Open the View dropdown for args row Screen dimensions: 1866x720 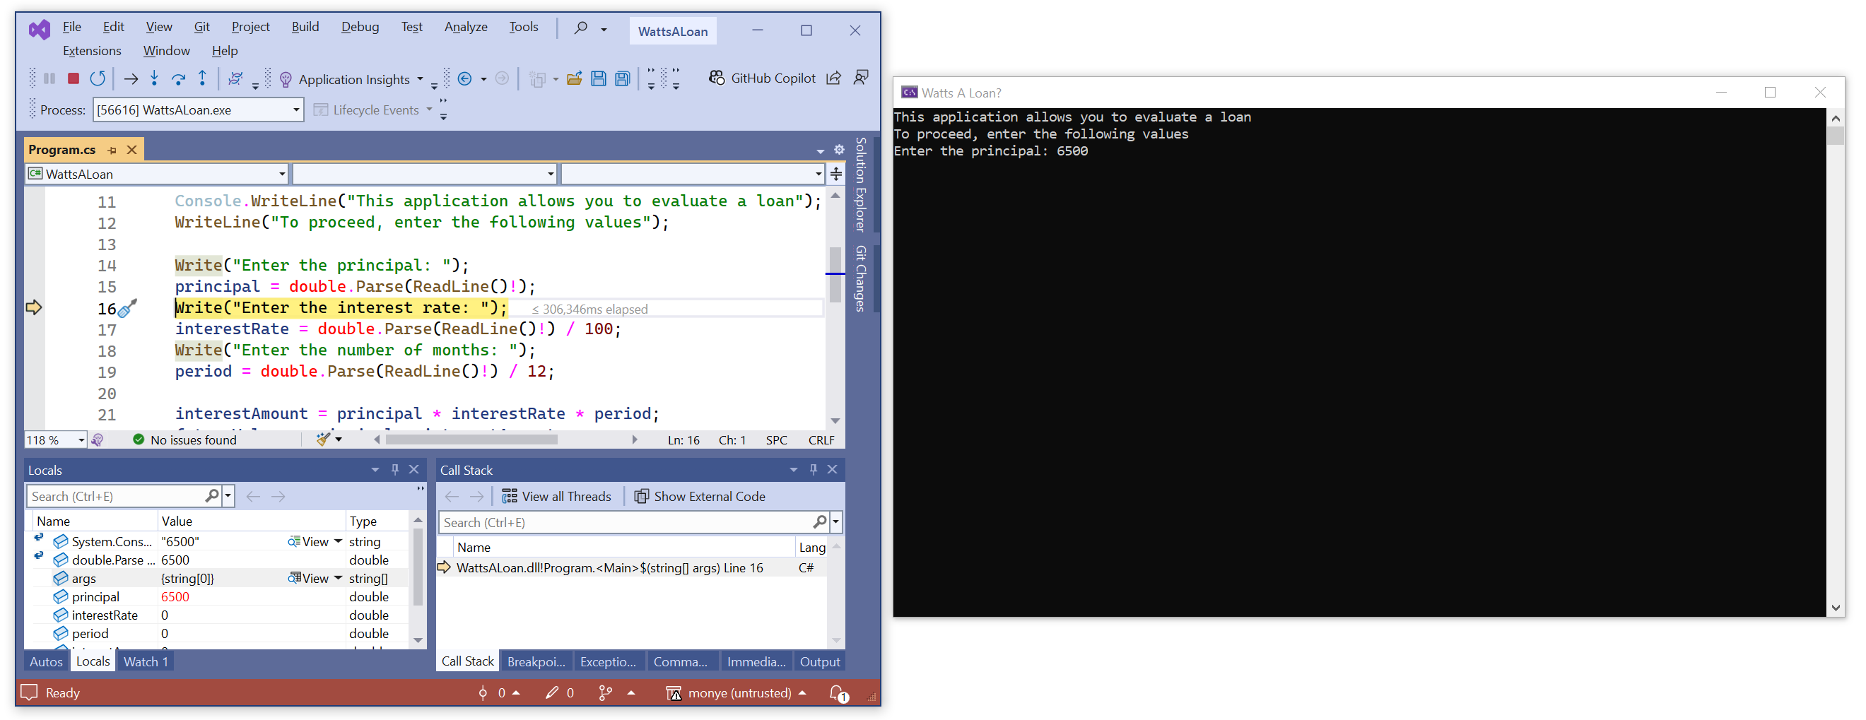click(339, 578)
